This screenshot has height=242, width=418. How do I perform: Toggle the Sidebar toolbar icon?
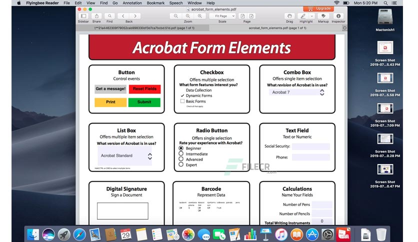[83, 16]
